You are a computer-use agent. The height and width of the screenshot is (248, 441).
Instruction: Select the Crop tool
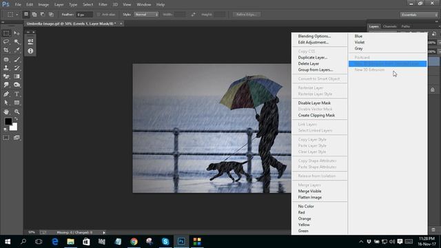coord(6,50)
